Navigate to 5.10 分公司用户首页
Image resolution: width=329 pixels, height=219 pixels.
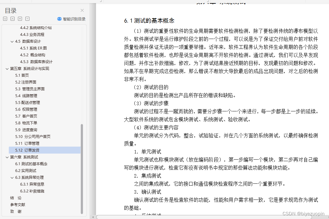33,136
